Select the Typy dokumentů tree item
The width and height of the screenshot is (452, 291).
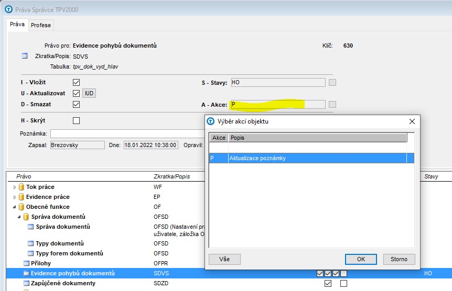[x=60, y=243]
